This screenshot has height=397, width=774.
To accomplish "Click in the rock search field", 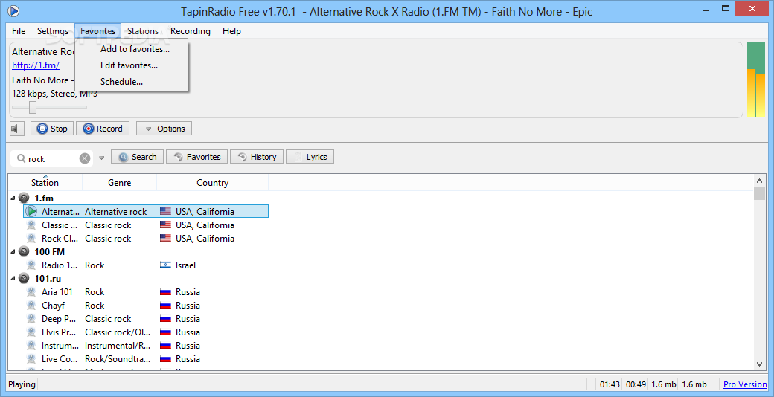I will (51, 158).
